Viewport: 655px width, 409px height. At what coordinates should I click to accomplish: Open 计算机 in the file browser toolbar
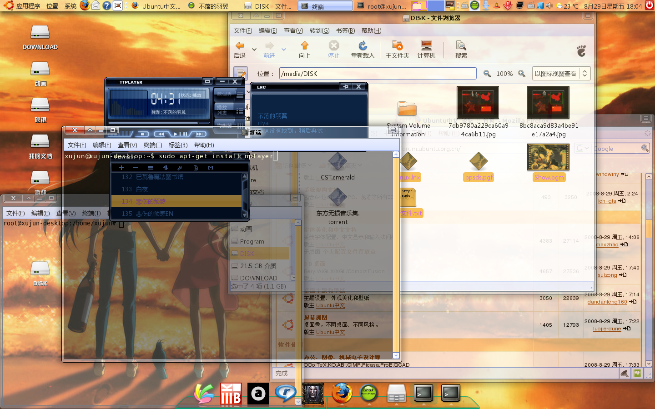tap(426, 50)
